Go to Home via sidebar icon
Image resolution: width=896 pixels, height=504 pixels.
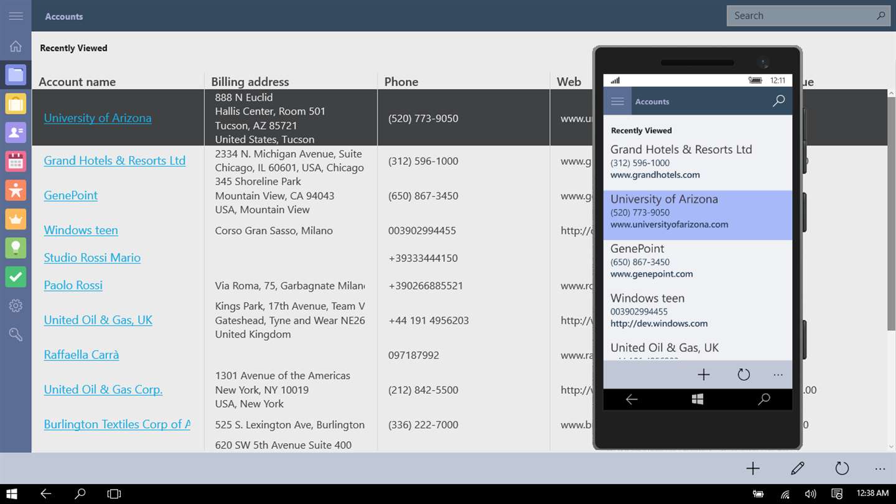[x=16, y=46]
